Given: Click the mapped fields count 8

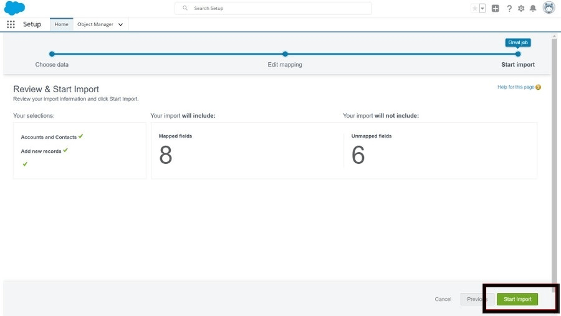Looking at the screenshot, I should pyautogui.click(x=166, y=155).
